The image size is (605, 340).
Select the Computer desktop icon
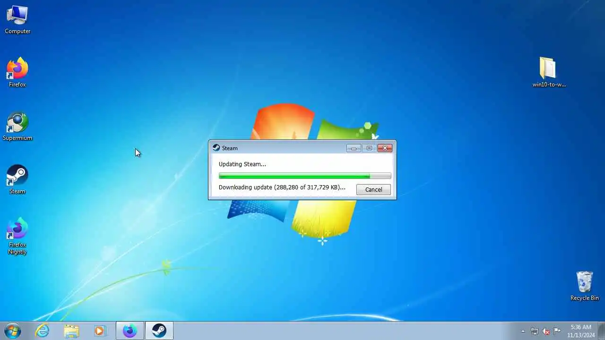[x=17, y=20]
